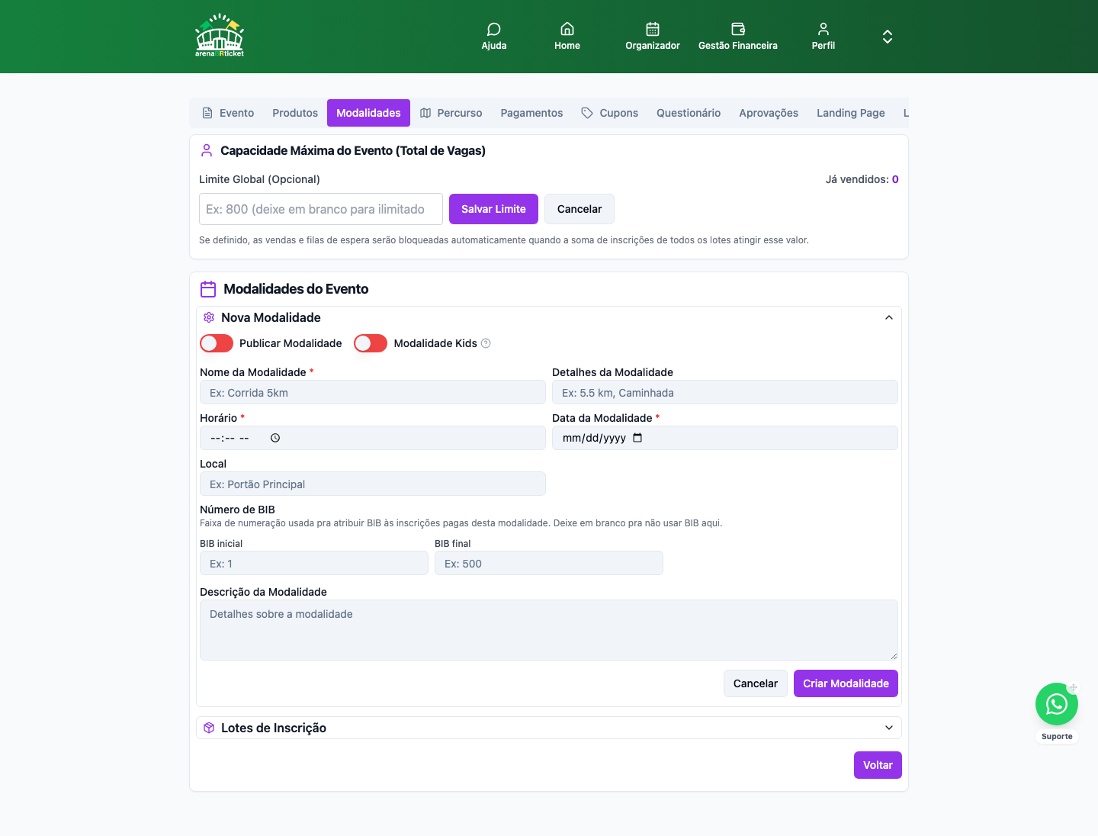Image resolution: width=1098 pixels, height=836 pixels.
Task: Toggle Modalidade Kids switch
Action: click(371, 343)
